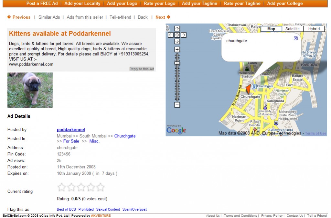Viewport: 331px width, 218px height.
Task: Return map to last result center button
Action: pyautogui.click(x=177, y=35)
